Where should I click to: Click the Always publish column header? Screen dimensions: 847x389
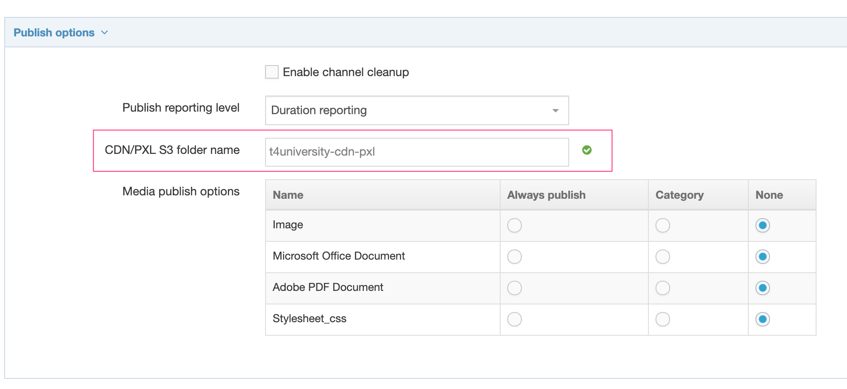coord(546,195)
